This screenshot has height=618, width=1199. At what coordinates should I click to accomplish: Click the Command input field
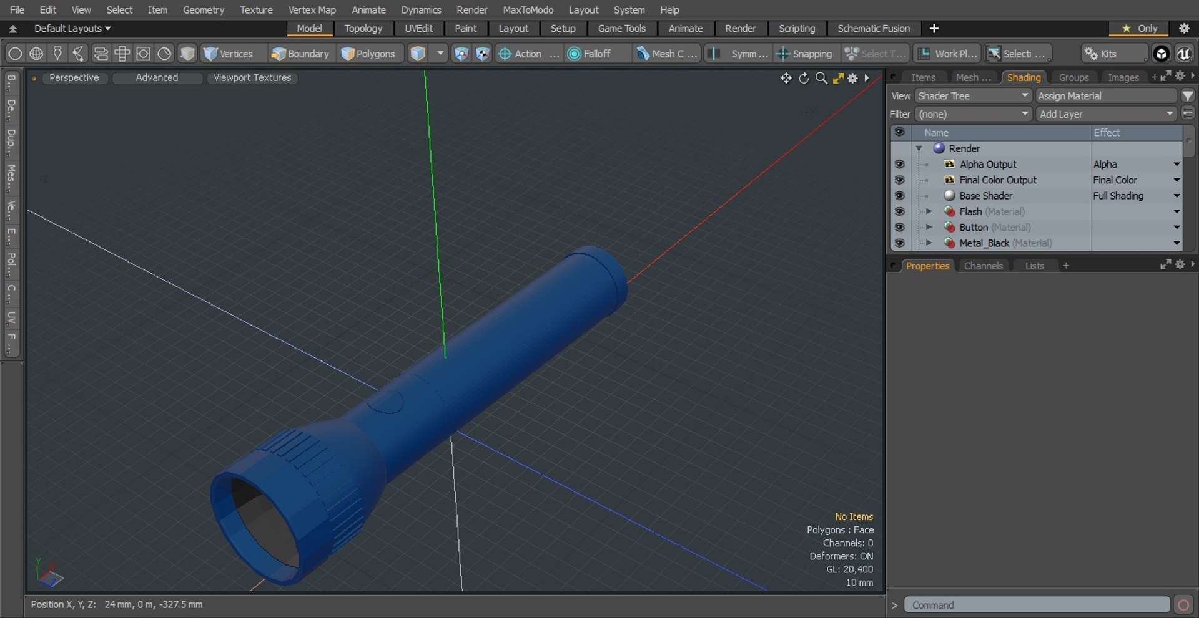(x=1037, y=605)
